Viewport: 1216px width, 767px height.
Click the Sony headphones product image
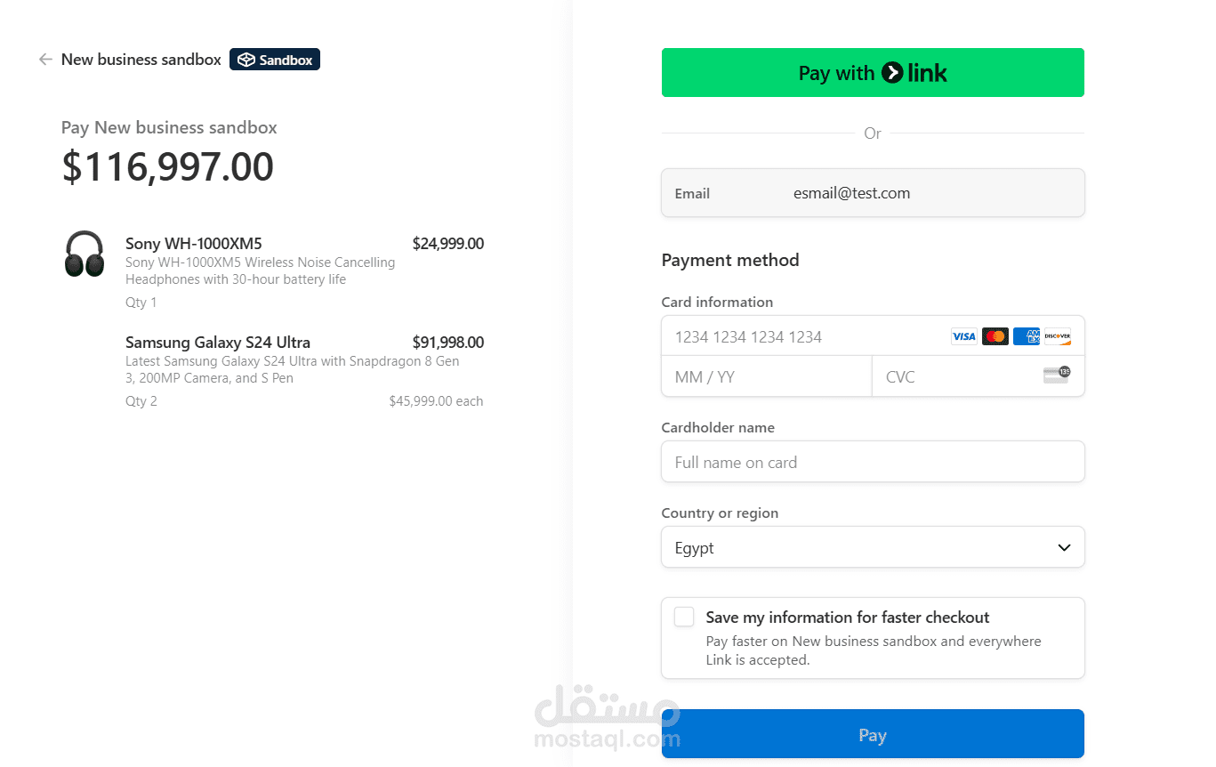[x=85, y=254]
